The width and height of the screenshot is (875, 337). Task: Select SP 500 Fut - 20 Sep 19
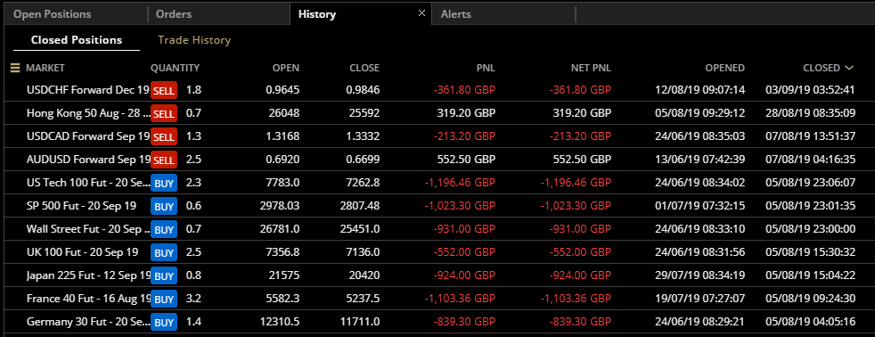[x=81, y=205]
